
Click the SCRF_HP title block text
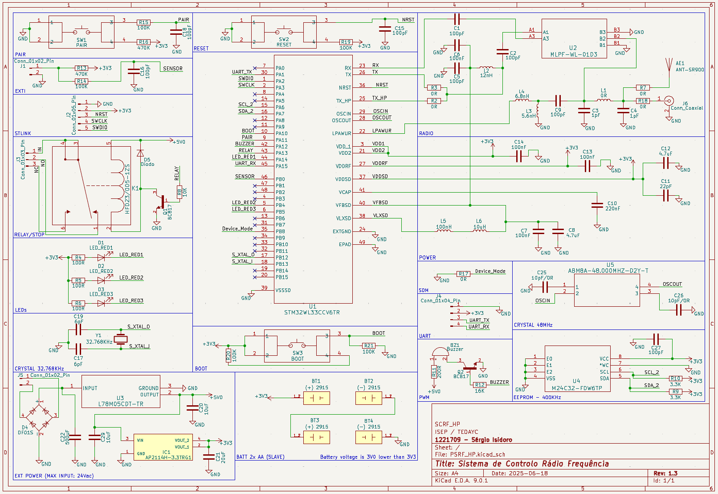tap(448, 424)
